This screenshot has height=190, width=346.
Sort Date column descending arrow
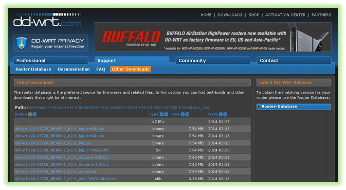coord(221,114)
